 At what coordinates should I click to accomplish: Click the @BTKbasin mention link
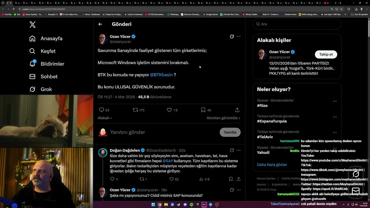[x=161, y=75]
